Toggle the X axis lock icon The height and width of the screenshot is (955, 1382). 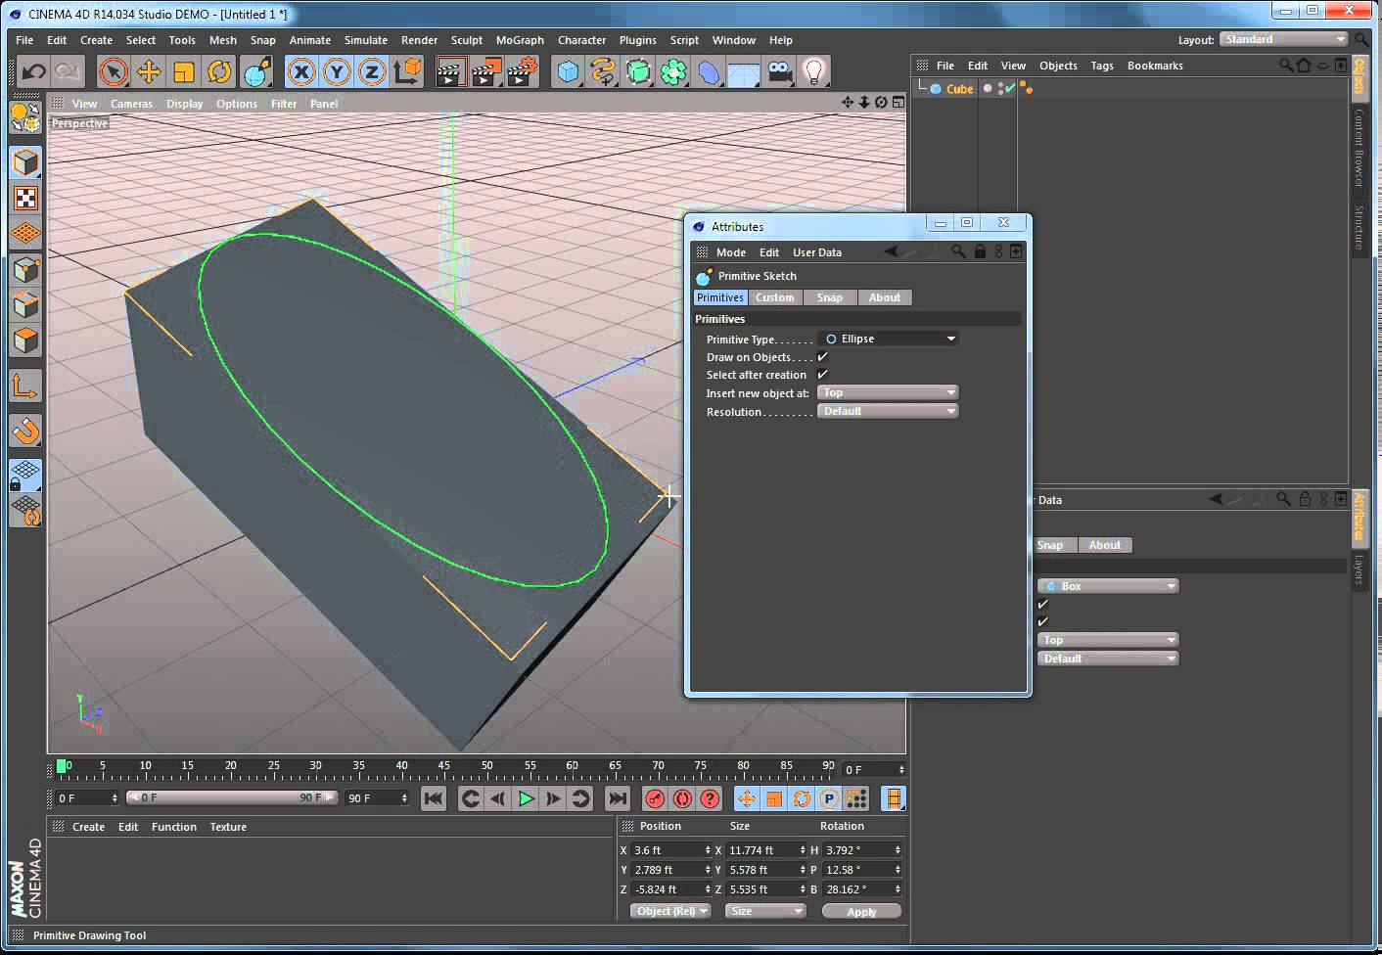301,71
